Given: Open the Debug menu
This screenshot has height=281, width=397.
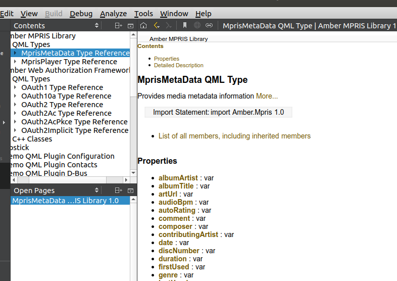Looking at the screenshot, I should pyautogui.click(x=81, y=14).
